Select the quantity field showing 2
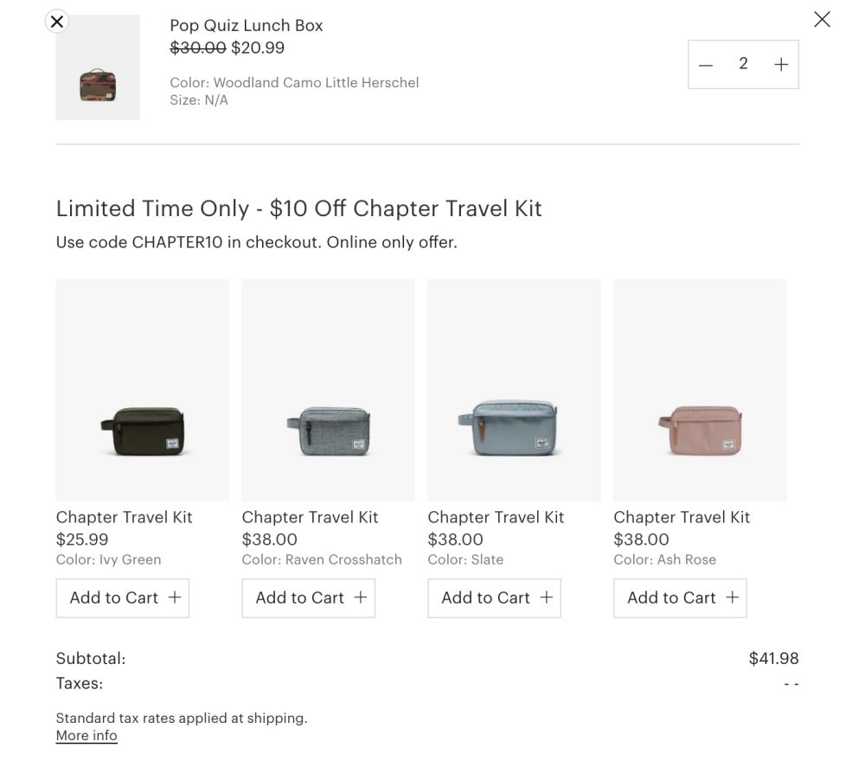Viewport: 865px width, 773px height. [x=743, y=63]
